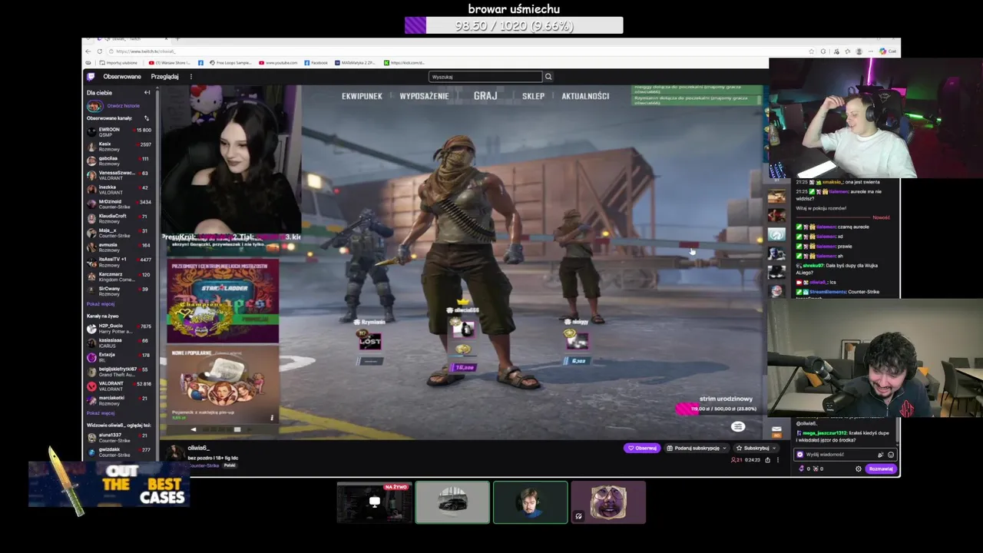Open SirCwany channel in sidebar
This screenshot has width=983, height=553.
(119, 290)
